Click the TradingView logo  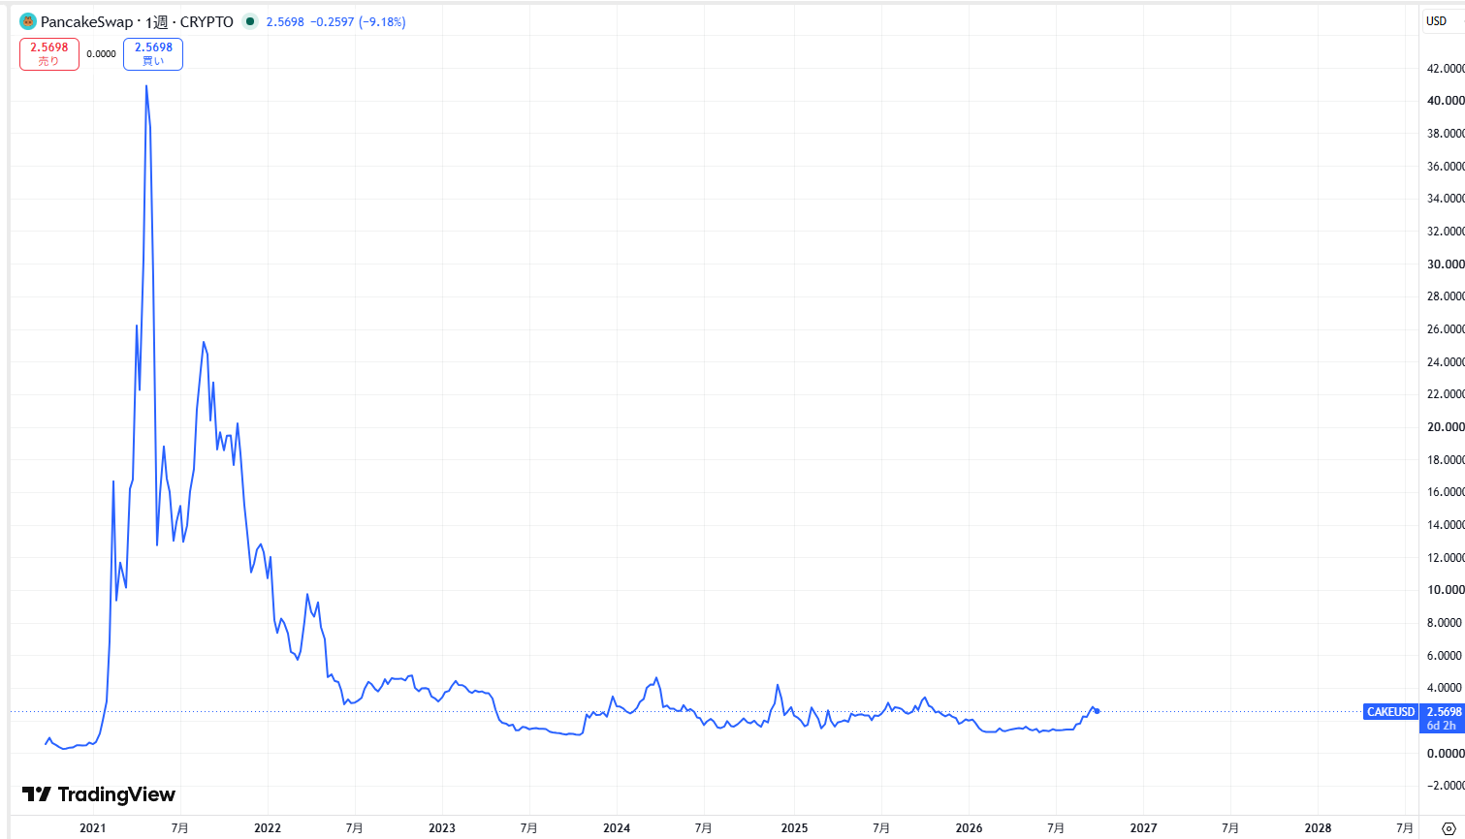click(99, 794)
